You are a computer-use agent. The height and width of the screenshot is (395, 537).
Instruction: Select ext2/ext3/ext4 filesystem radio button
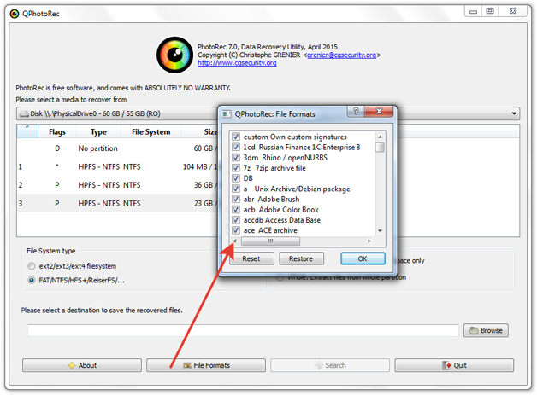(32, 266)
